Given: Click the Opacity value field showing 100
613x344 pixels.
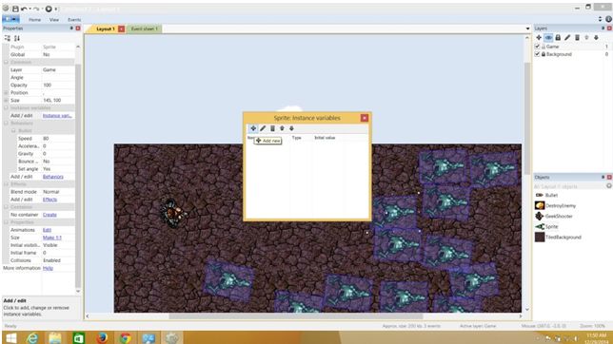Looking at the screenshot, I should [x=57, y=86].
